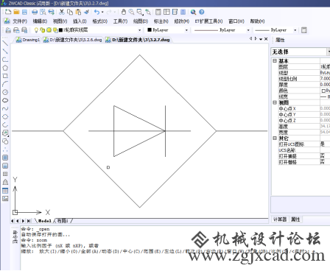Select the Hatch tool

5,158
